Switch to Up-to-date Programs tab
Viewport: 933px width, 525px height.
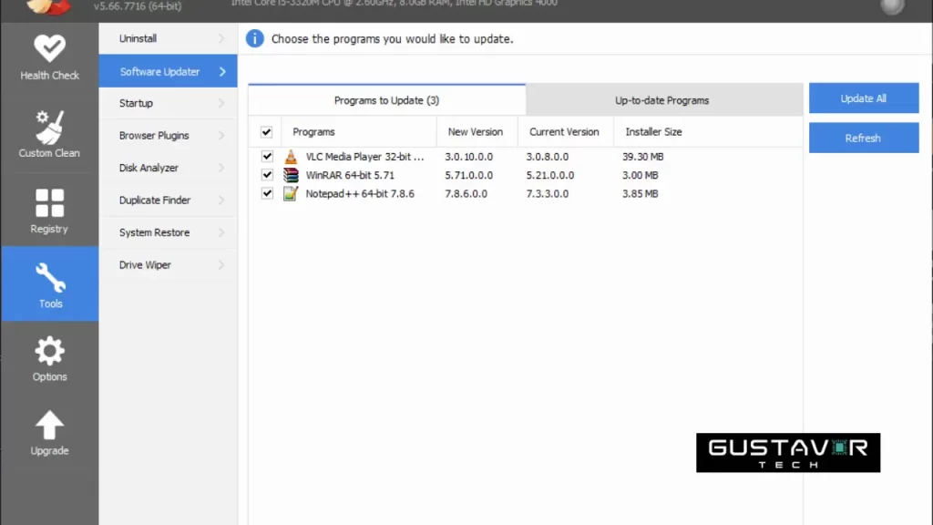click(664, 100)
